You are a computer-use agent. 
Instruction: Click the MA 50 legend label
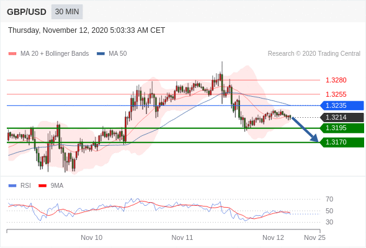[118, 54]
